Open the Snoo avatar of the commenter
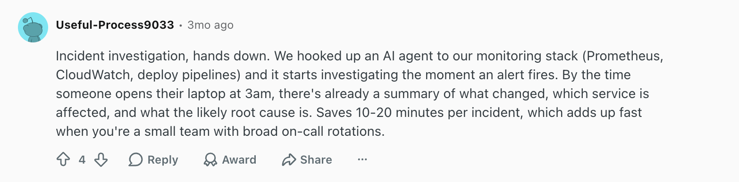Screen dimensions: 739x182 coord(33,27)
